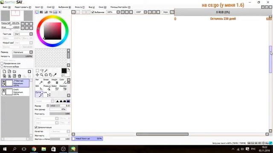
Task: Select the Rotate view tool
Action: pyautogui.click(x=46, y=75)
